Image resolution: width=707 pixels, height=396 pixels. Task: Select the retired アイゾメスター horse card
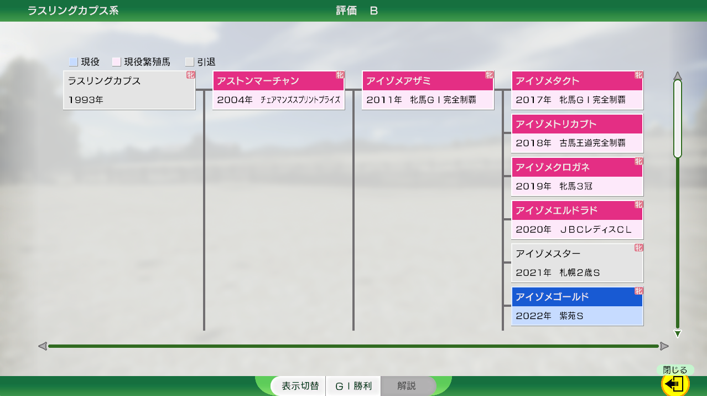pos(577,263)
